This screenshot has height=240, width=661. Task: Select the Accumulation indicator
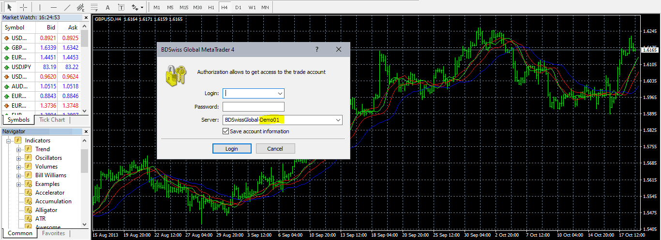53,201
